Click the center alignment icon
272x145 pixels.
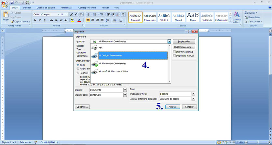93,20
